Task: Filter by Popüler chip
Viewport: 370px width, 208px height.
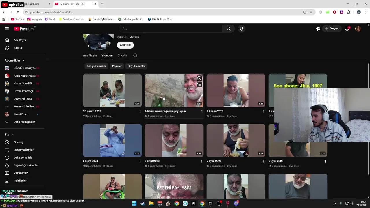Action: [117, 66]
